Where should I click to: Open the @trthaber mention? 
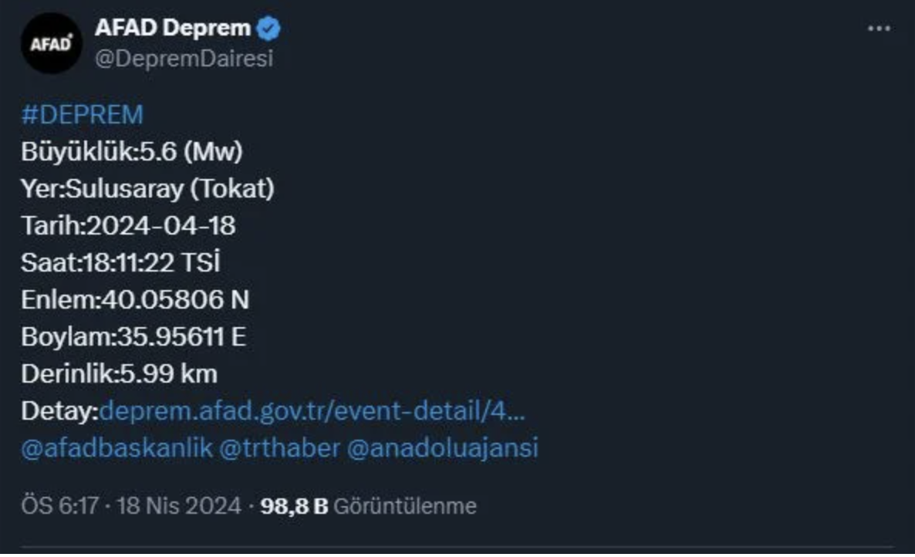click(279, 448)
